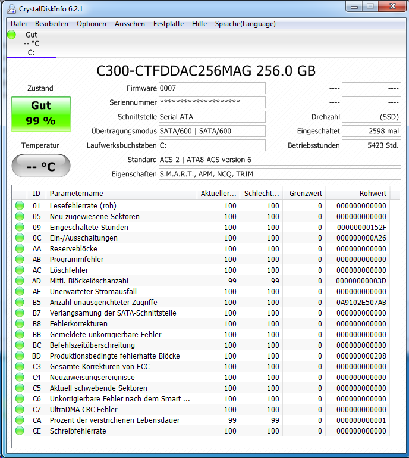Viewport: 409px width, 458px height.
Task: Open the Sprache(Language) menu
Action: point(245,24)
